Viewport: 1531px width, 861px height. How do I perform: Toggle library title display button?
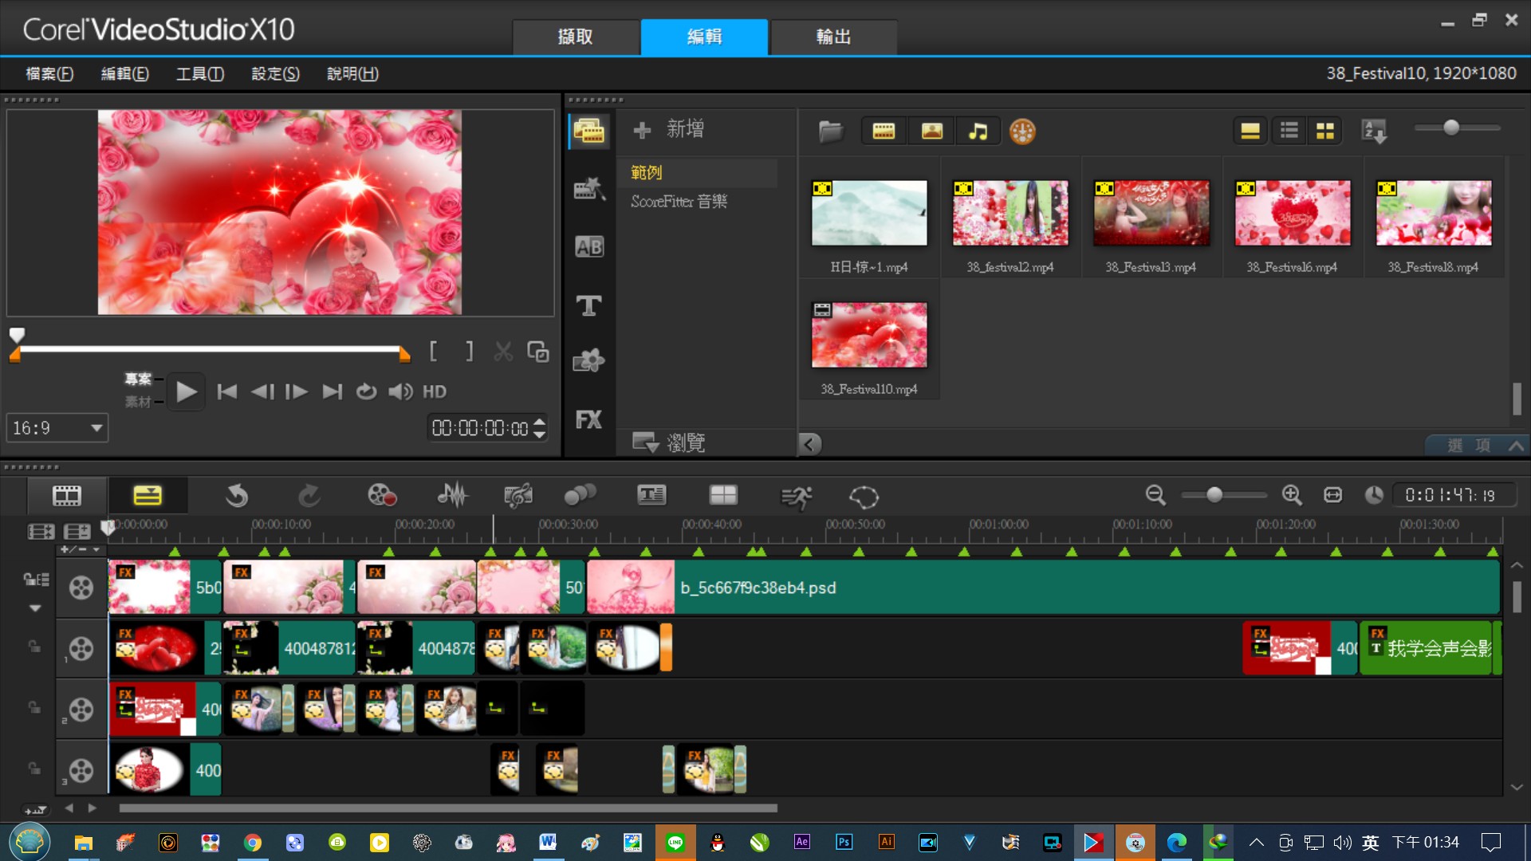[x=1250, y=131]
